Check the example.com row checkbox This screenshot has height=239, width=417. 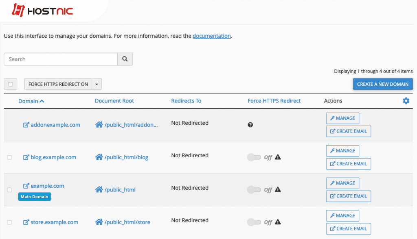tap(9, 190)
